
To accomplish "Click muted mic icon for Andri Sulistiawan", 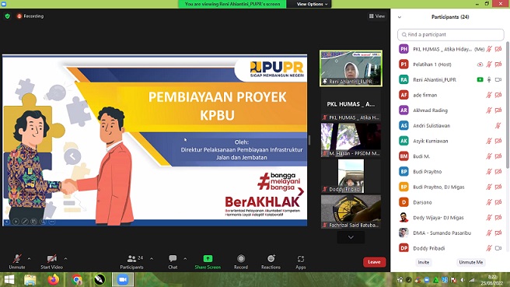I will [498, 125].
